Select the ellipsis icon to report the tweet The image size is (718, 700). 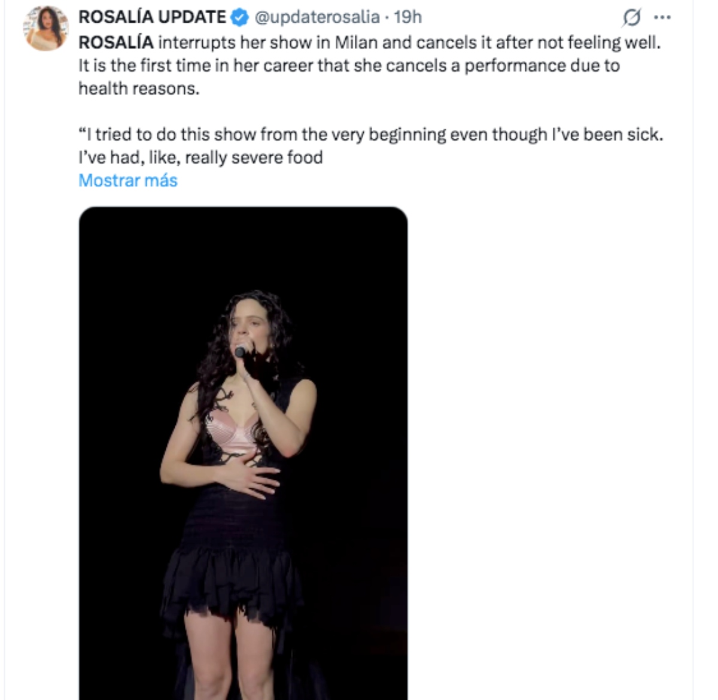tap(662, 17)
